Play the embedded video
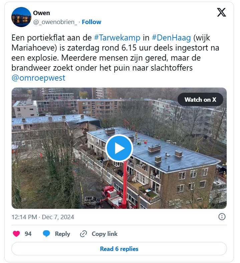The width and height of the screenshot is (240, 263). pos(119,148)
